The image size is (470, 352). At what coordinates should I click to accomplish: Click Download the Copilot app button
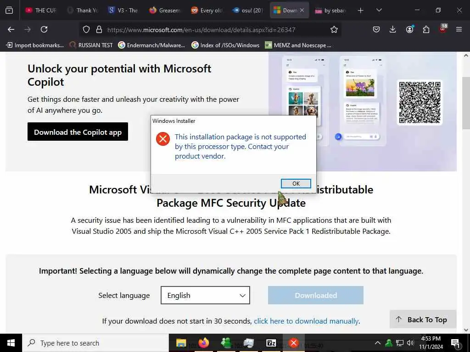pyautogui.click(x=78, y=132)
